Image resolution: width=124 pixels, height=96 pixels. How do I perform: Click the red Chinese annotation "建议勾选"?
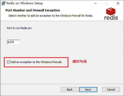[x=79, y=61]
